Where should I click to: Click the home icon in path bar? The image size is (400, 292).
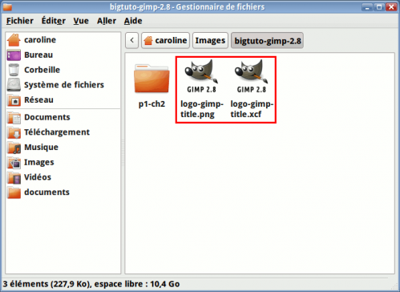[x=148, y=40]
